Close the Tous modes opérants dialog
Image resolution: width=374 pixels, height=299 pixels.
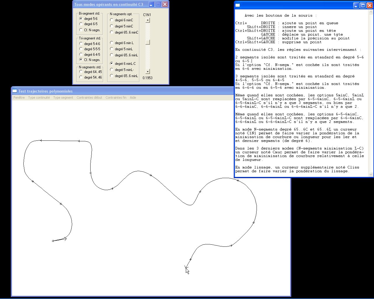tap(165, 4)
